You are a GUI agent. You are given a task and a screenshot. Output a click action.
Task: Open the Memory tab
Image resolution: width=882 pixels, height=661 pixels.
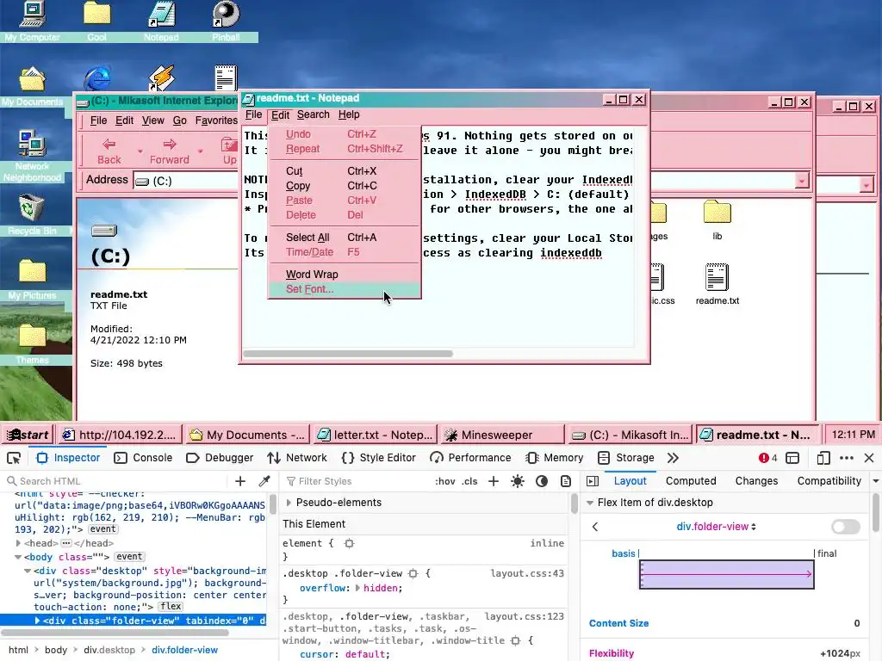555,458
